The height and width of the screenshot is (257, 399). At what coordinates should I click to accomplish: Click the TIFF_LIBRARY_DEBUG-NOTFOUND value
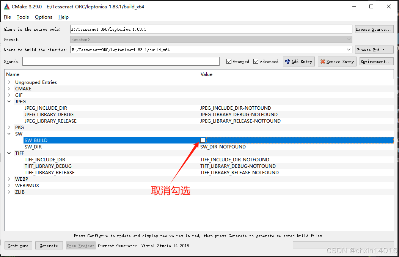click(x=238, y=166)
